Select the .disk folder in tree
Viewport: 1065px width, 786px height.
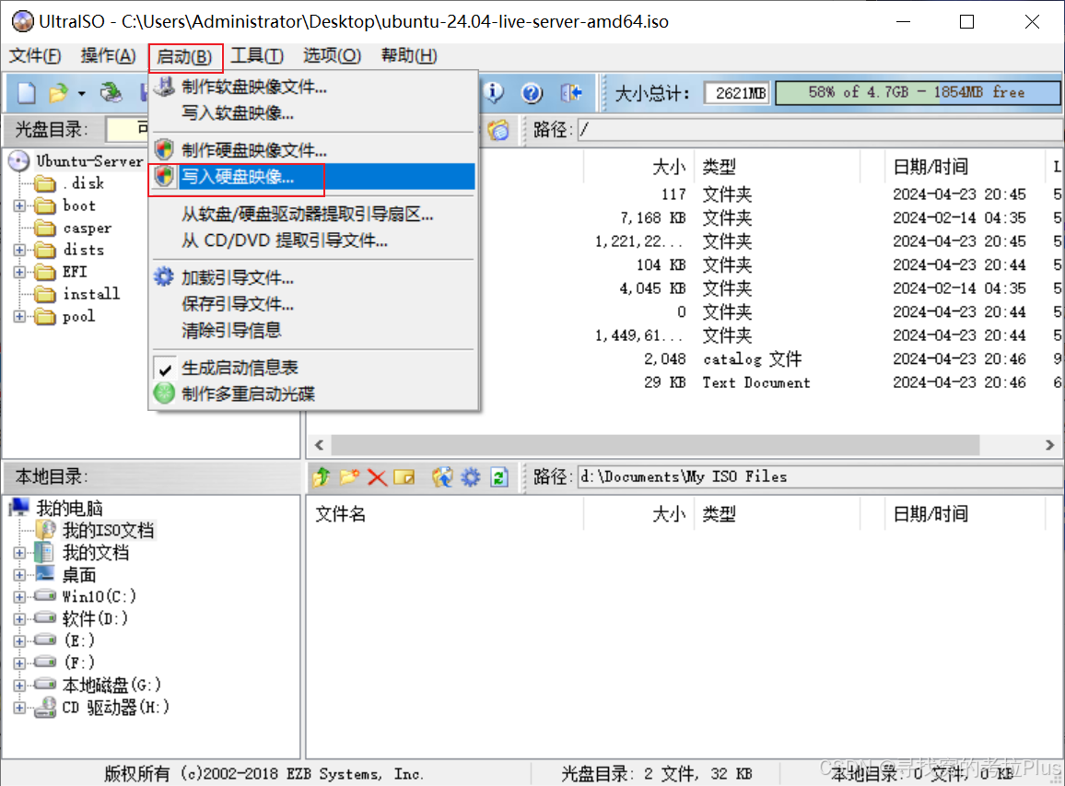84,183
